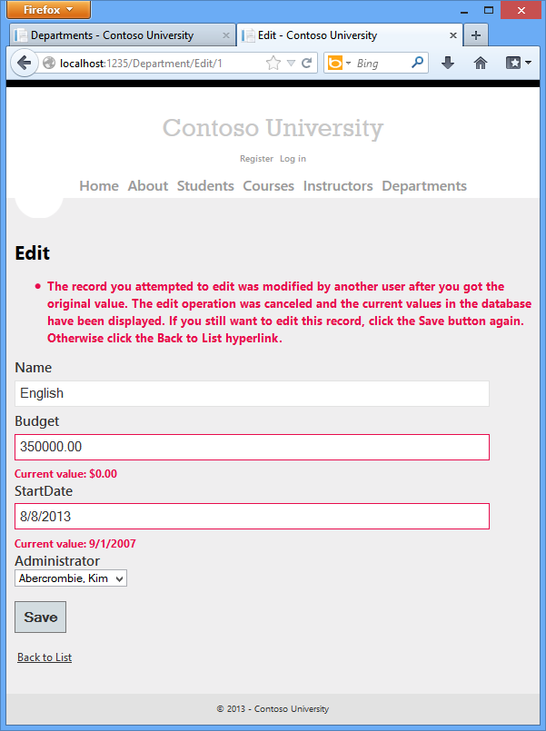Open the Firefox application menu button

(x=47, y=10)
